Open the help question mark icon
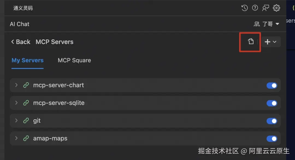This screenshot has width=295, height=160. 255,8
